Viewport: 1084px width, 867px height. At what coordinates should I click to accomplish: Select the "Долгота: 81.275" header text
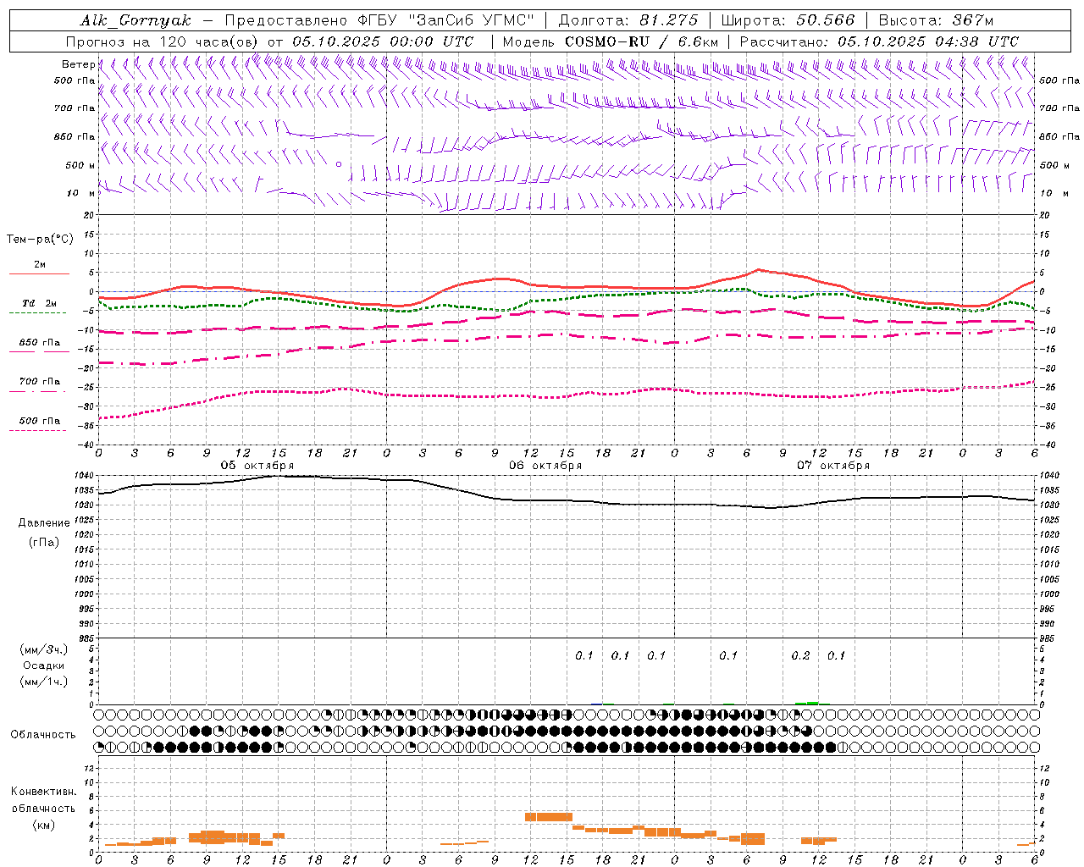(x=628, y=20)
